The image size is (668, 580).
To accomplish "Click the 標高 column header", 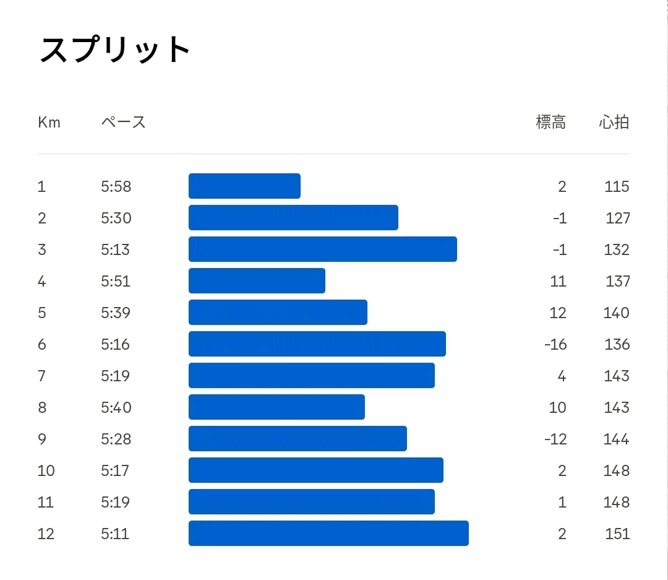I will tap(551, 123).
